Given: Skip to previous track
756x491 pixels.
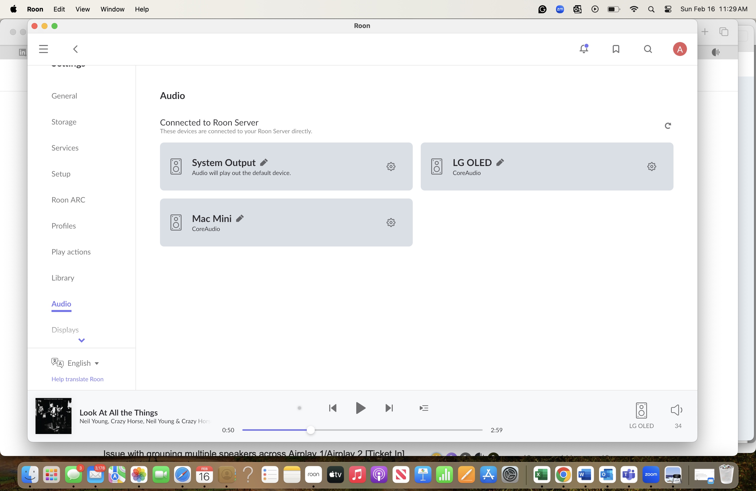Looking at the screenshot, I should [332, 408].
